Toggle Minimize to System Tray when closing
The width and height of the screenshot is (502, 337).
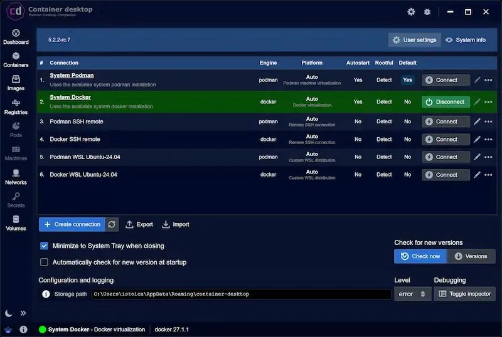click(x=44, y=246)
